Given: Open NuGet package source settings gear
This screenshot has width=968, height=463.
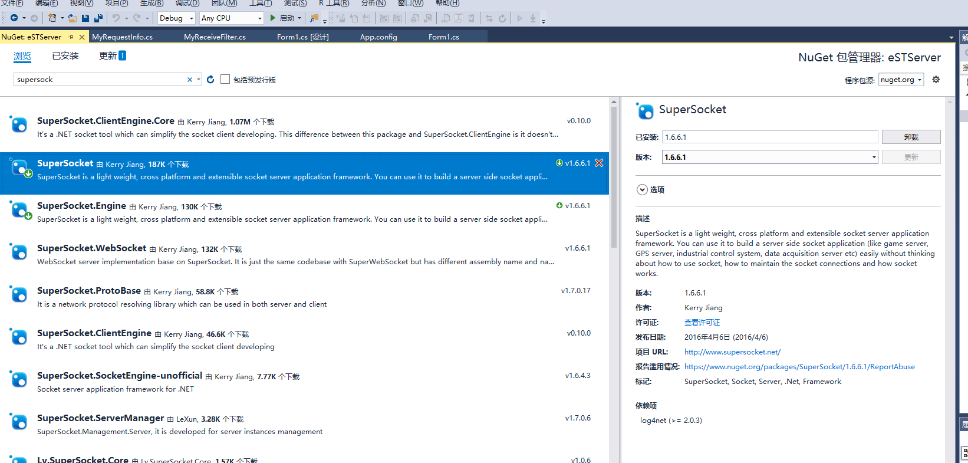Looking at the screenshot, I should click(x=936, y=79).
